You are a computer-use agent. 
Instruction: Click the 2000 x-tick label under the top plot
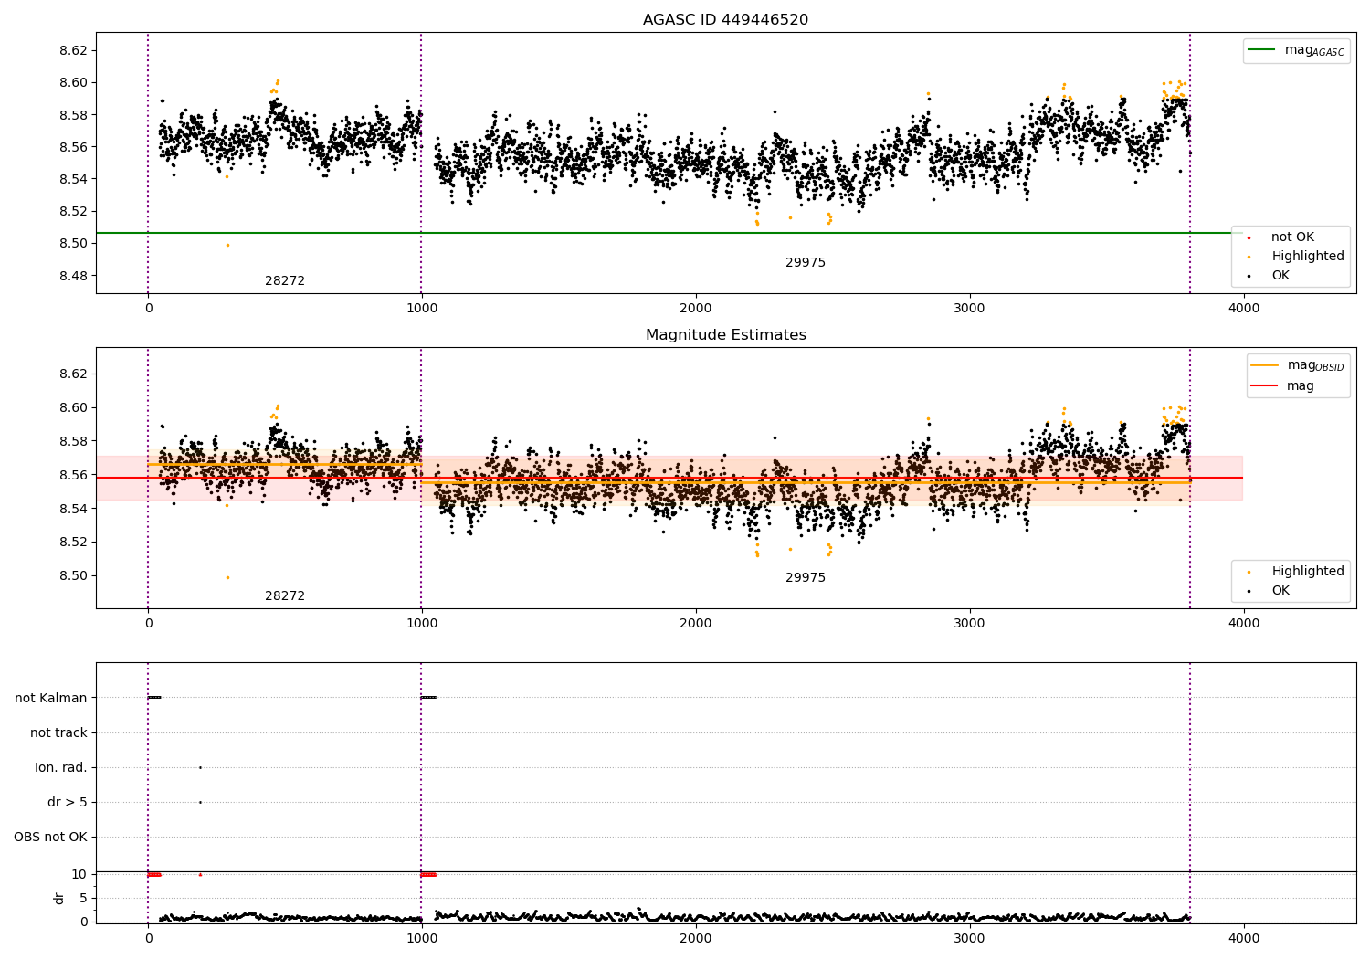pyautogui.click(x=696, y=308)
